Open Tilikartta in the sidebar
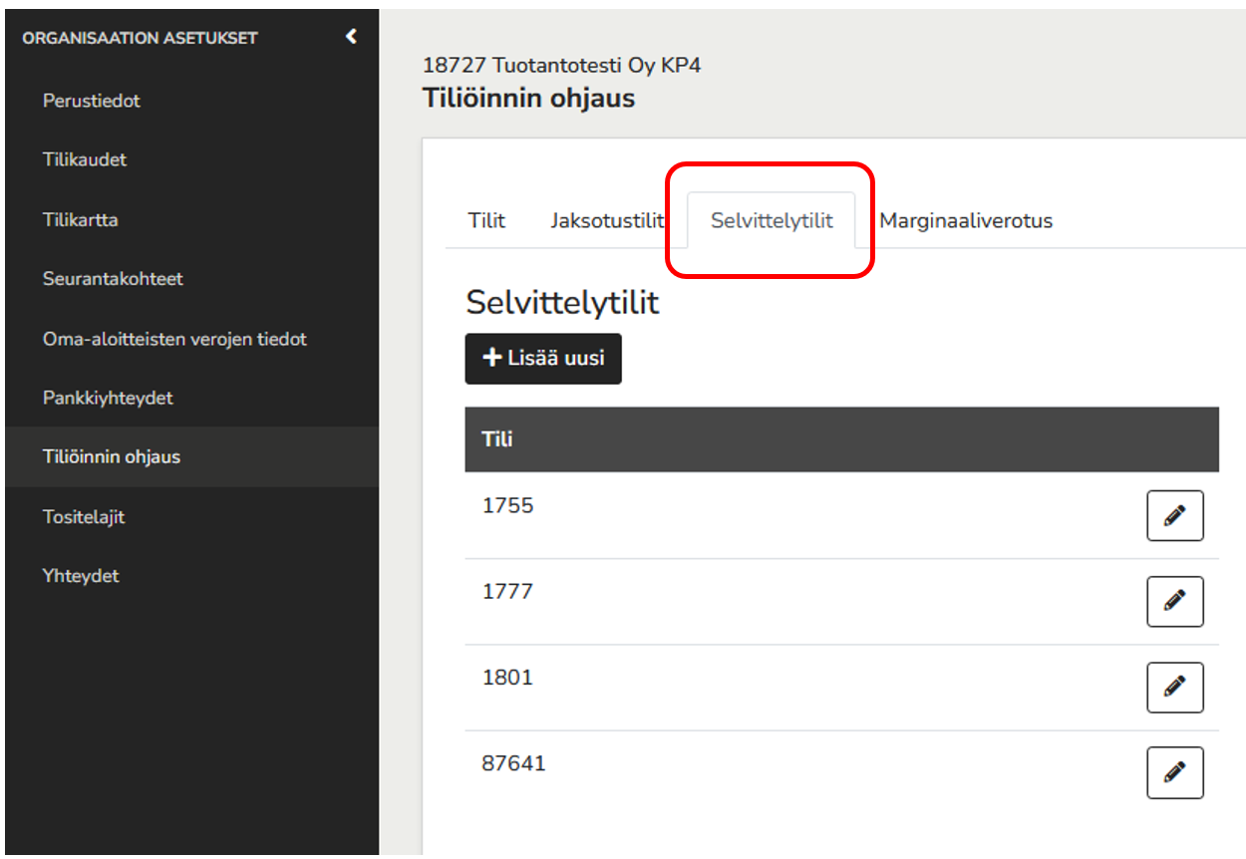Viewport: 1246px width, 859px height. pyautogui.click(x=81, y=219)
